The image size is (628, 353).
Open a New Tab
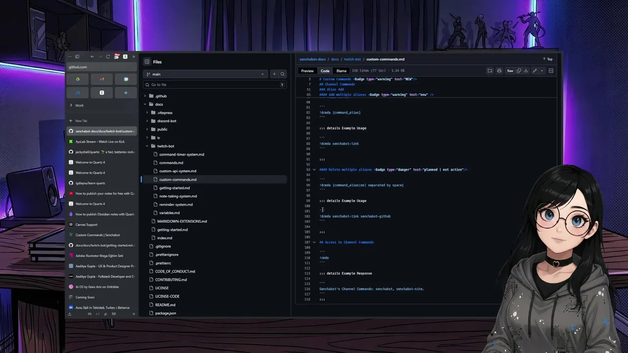point(101,121)
